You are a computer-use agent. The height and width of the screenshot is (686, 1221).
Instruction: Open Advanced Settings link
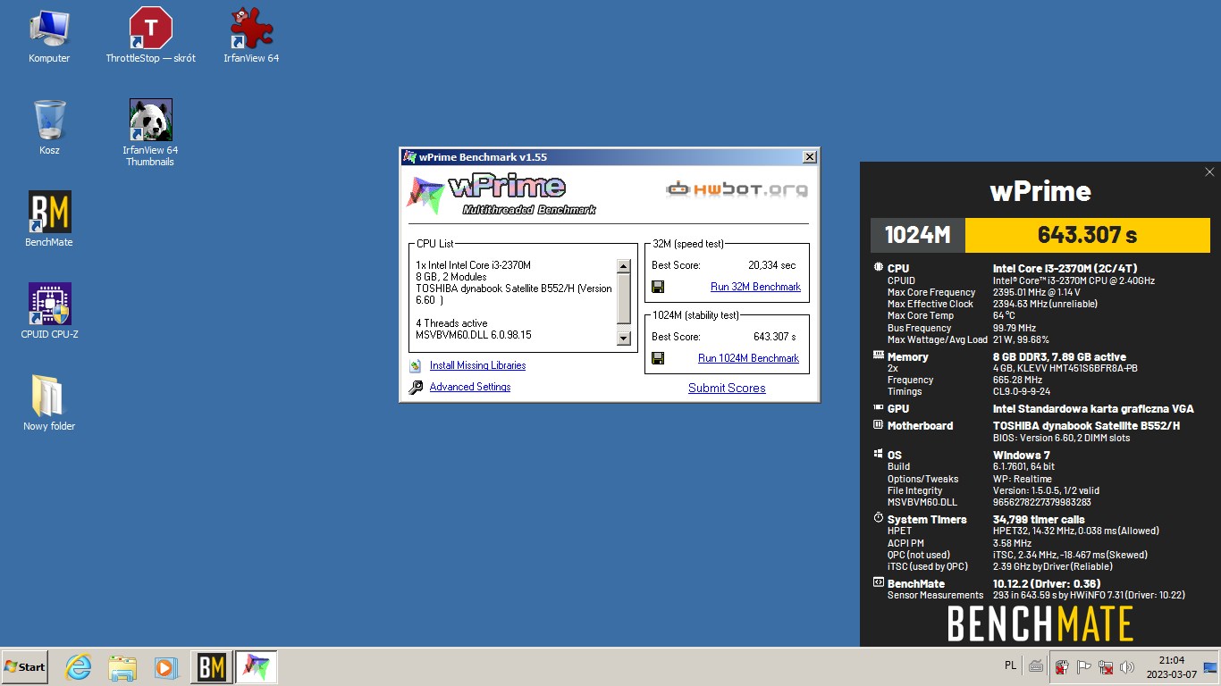470,387
